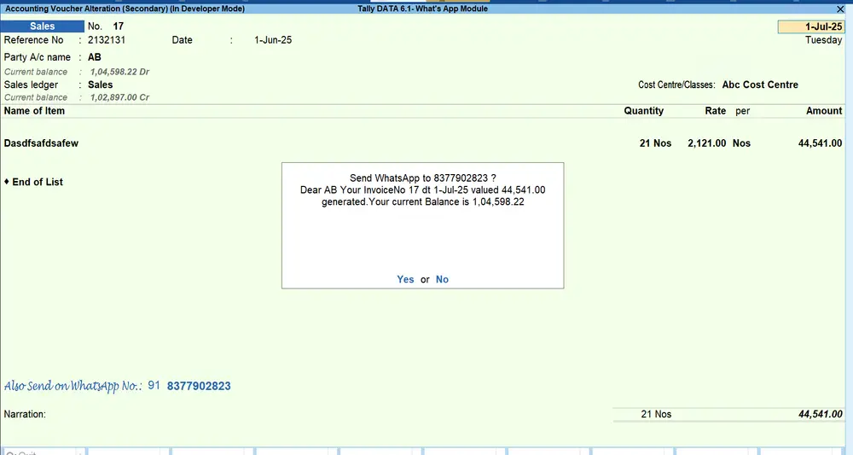Select the Sales voucher type label
Viewport: 853px width, 455px height.
[x=43, y=26]
